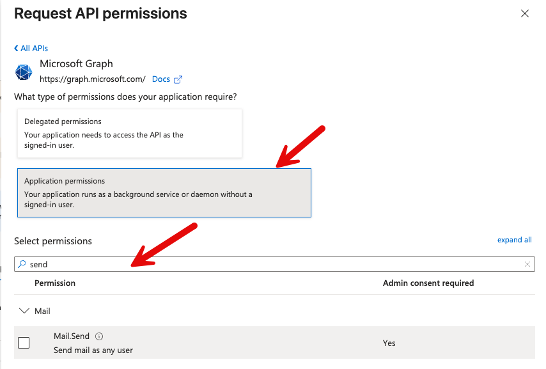Click the Admin consent required column header
The image size is (546, 369).
point(428,283)
